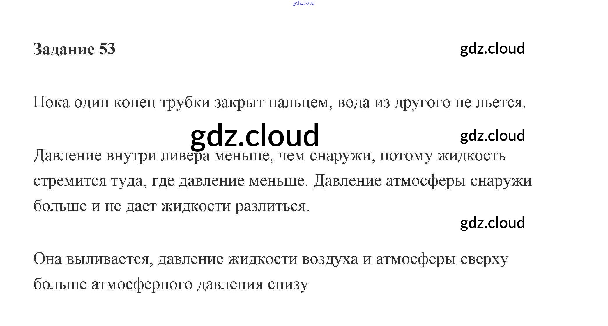Click the line 'больше атмосферного давления снизу'
Image resolution: width=608 pixels, height=326 pixels.
tap(171, 284)
